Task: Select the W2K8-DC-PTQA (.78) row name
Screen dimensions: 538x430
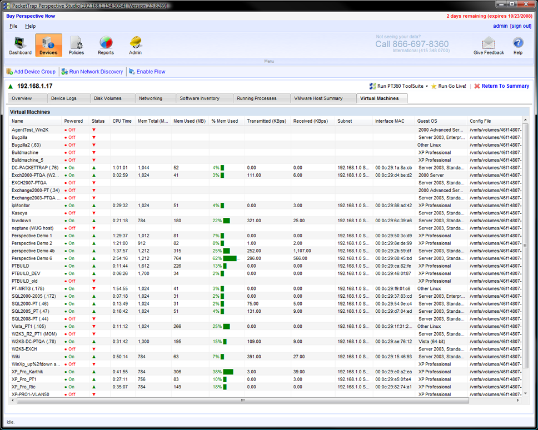Action: click(33, 342)
